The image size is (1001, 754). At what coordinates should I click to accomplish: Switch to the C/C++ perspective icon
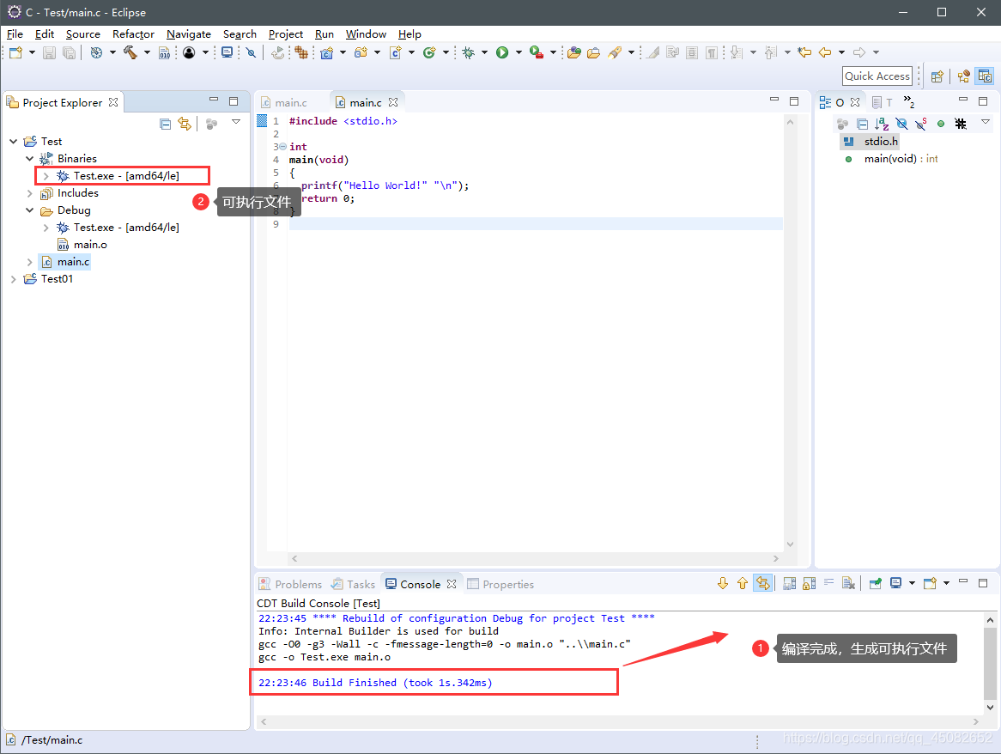pyautogui.click(x=985, y=76)
